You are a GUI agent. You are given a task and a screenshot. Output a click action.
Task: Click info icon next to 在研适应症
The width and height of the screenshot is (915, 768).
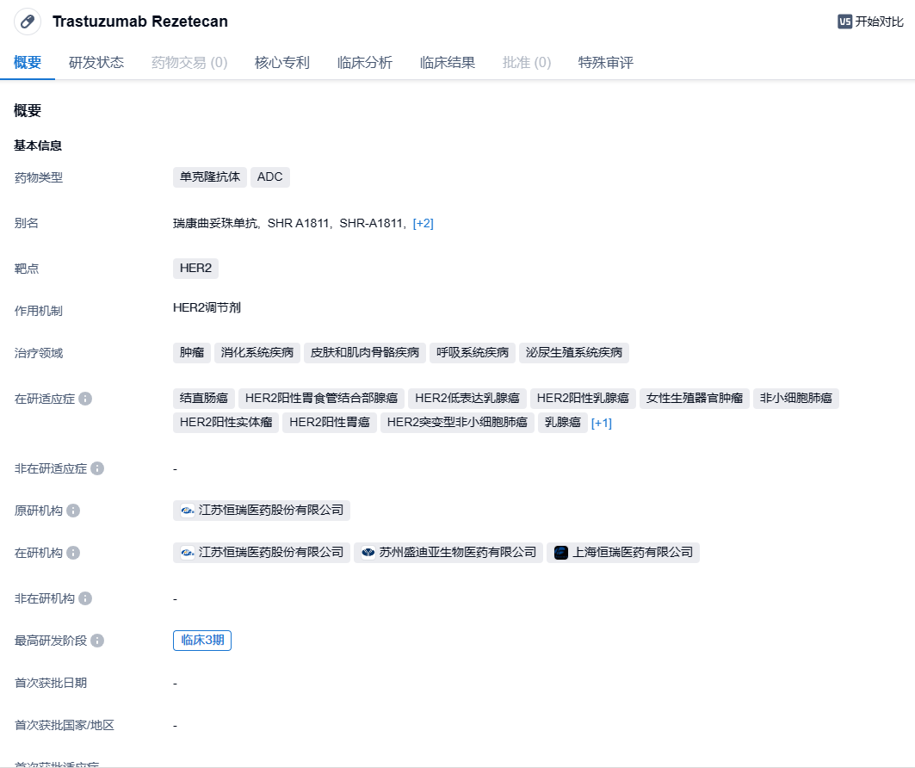click(85, 399)
